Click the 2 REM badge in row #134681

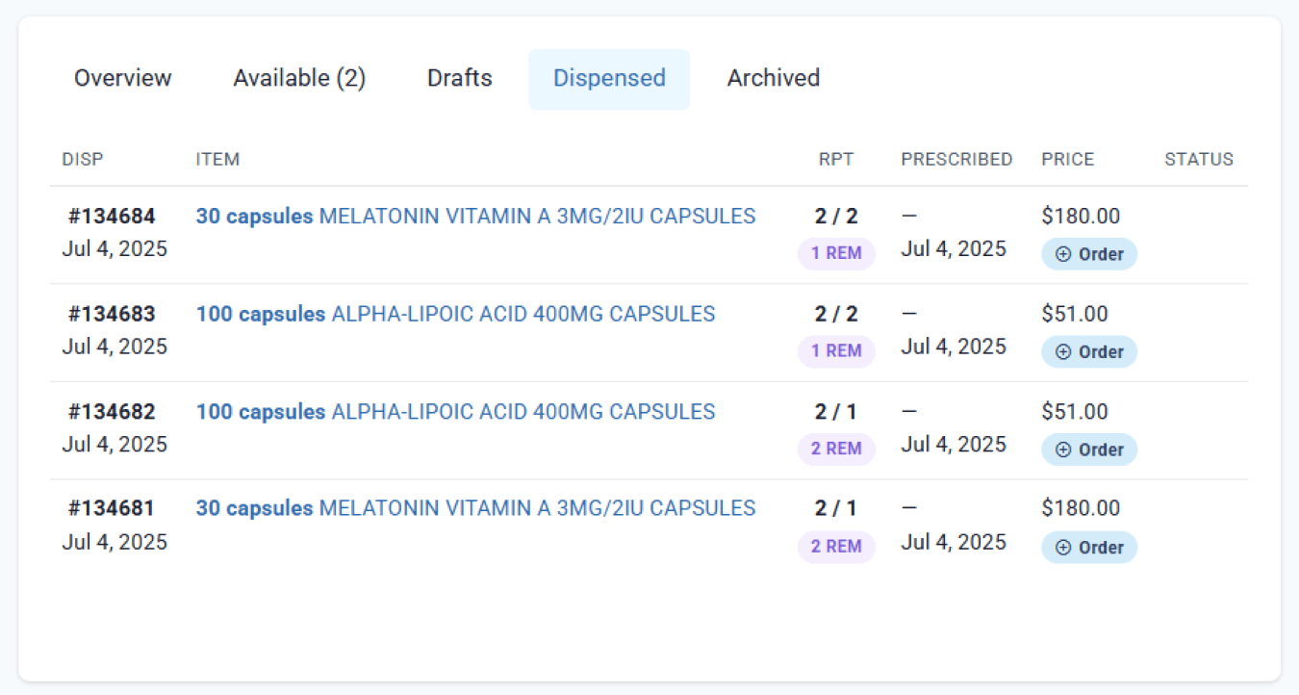[x=836, y=547]
